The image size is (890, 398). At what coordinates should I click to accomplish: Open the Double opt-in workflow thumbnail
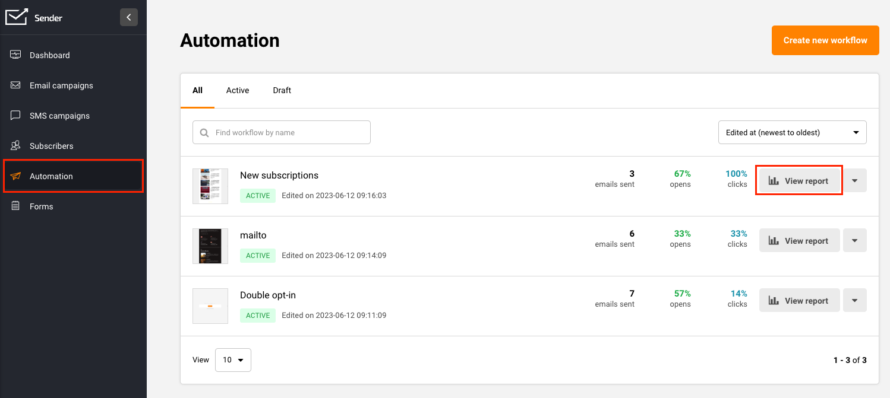click(x=210, y=306)
